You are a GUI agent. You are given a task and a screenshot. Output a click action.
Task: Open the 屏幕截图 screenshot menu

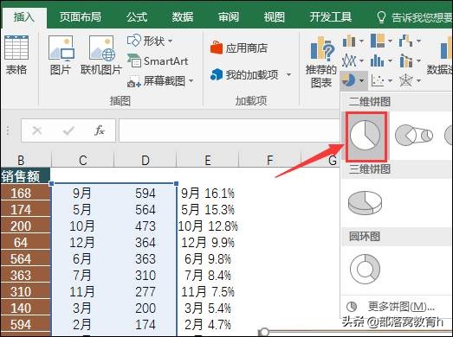[x=159, y=81]
